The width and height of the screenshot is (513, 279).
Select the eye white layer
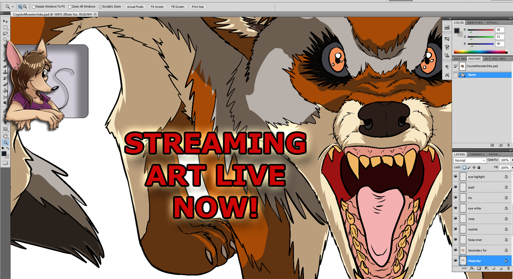pos(482,208)
